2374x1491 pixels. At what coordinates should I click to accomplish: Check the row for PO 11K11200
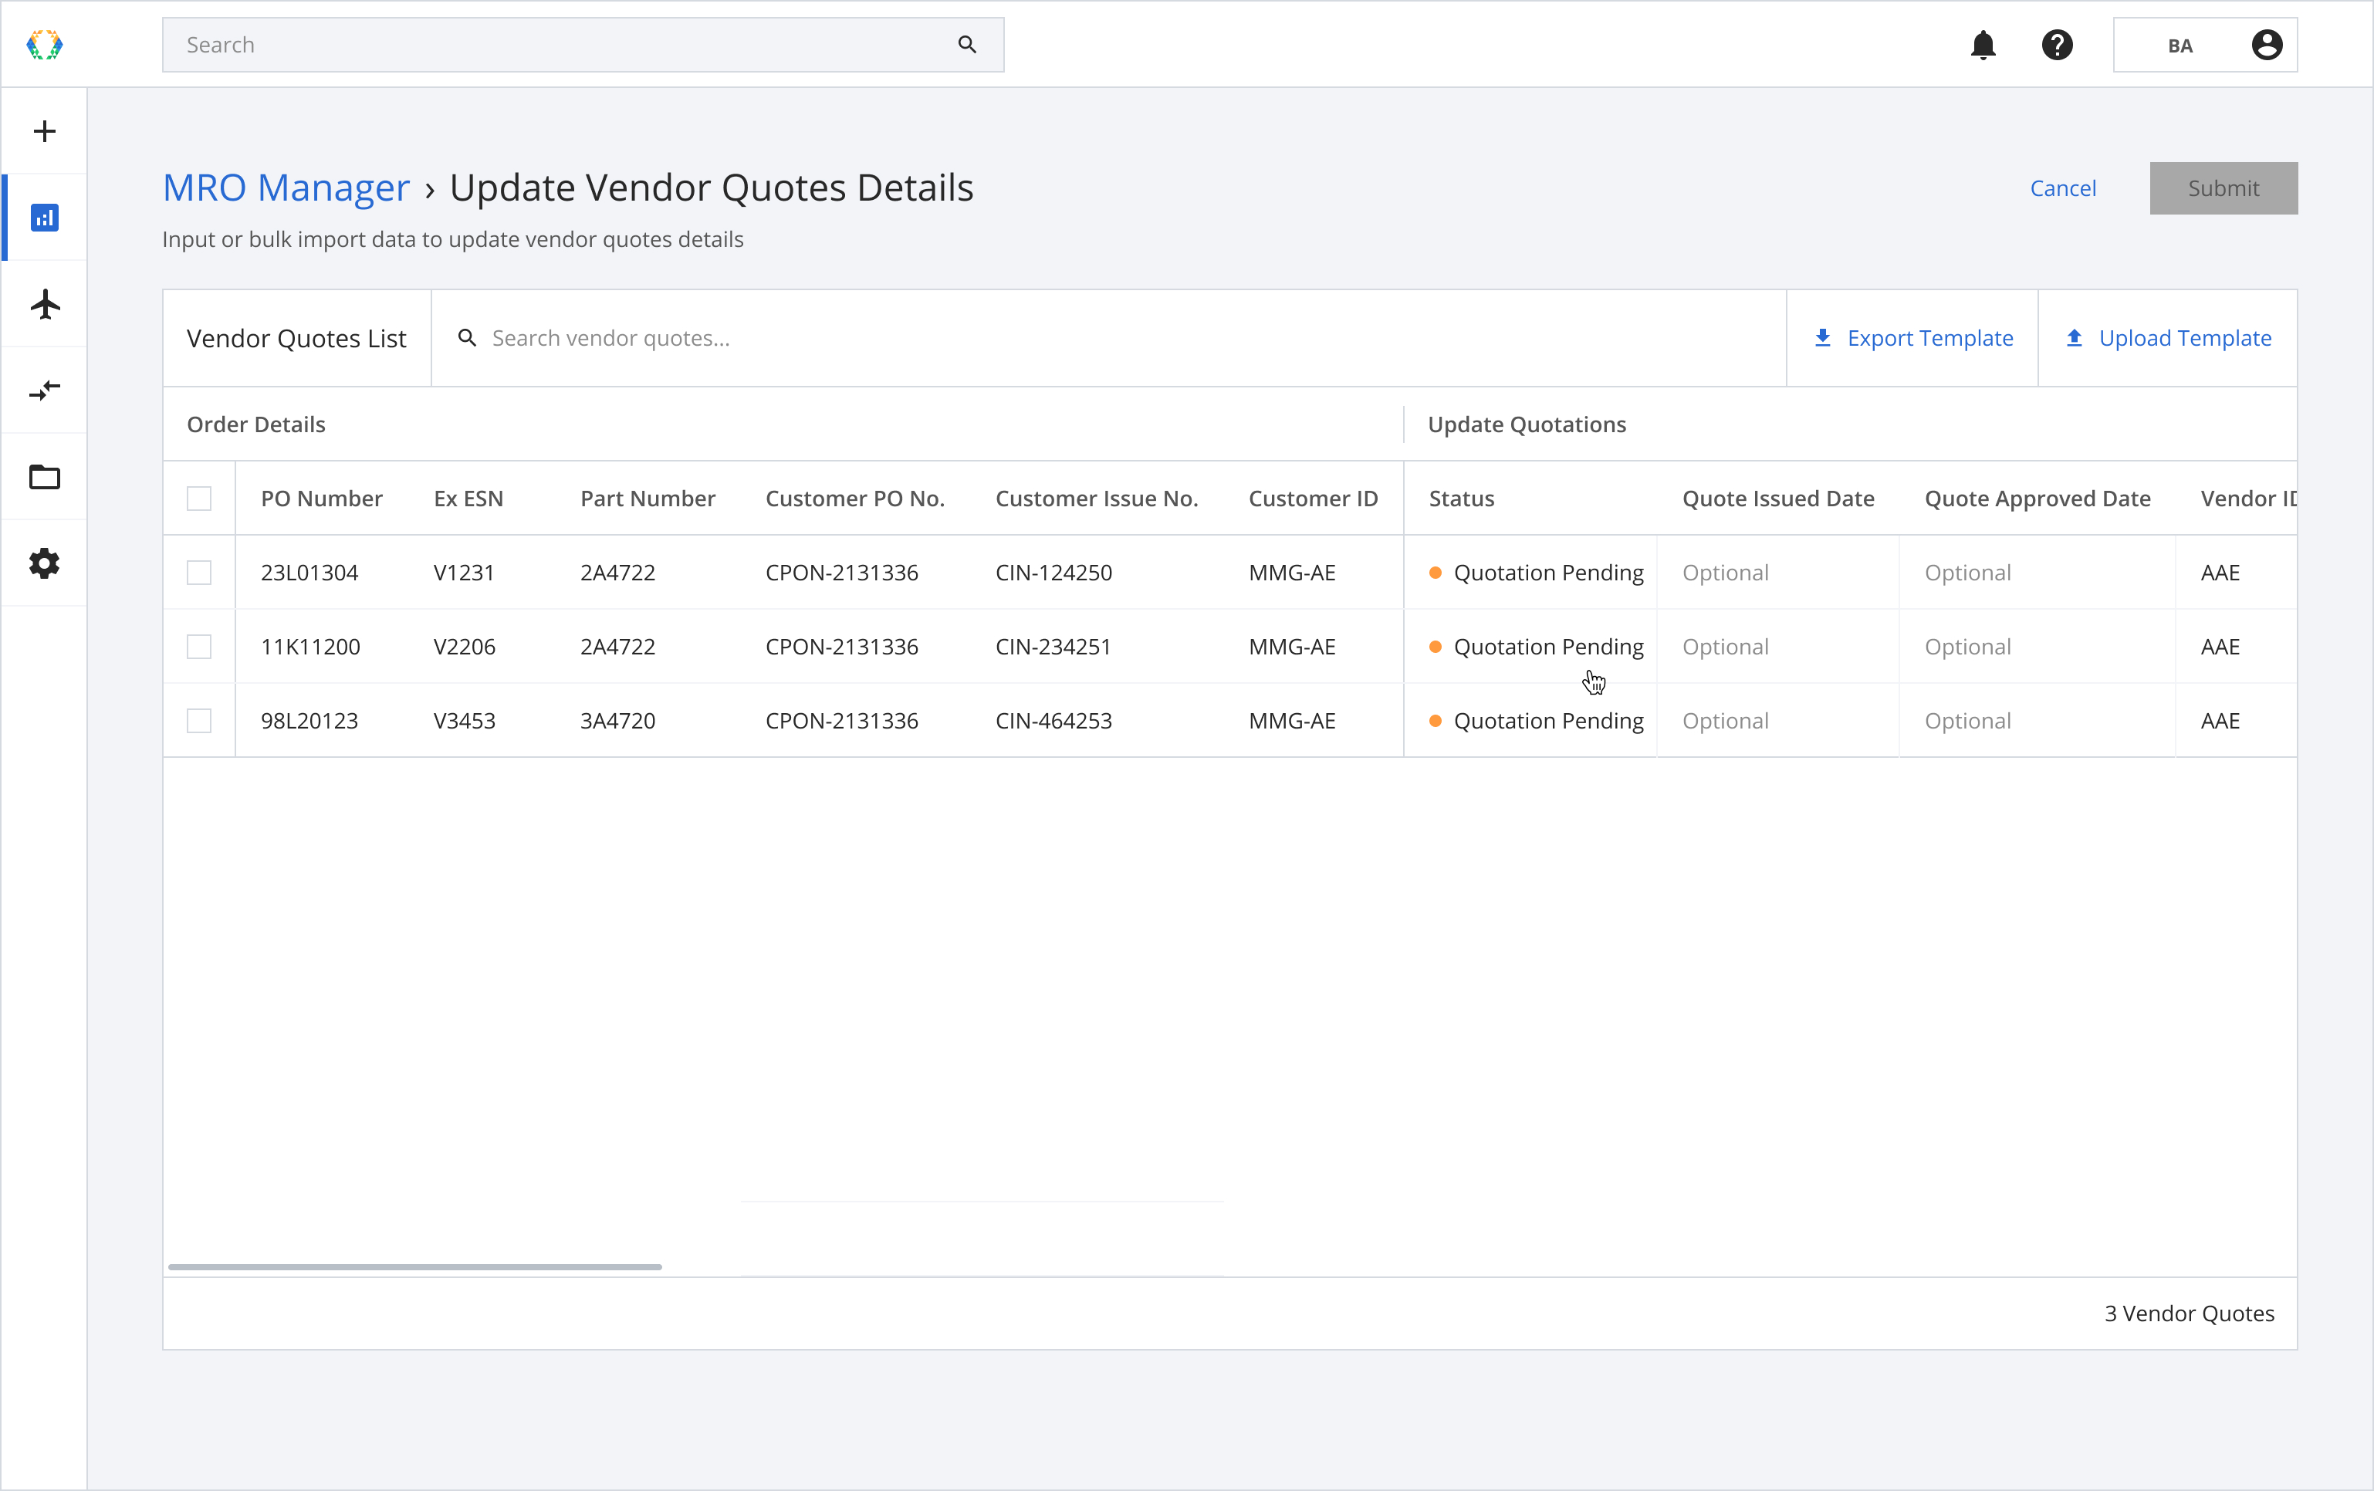tap(199, 647)
